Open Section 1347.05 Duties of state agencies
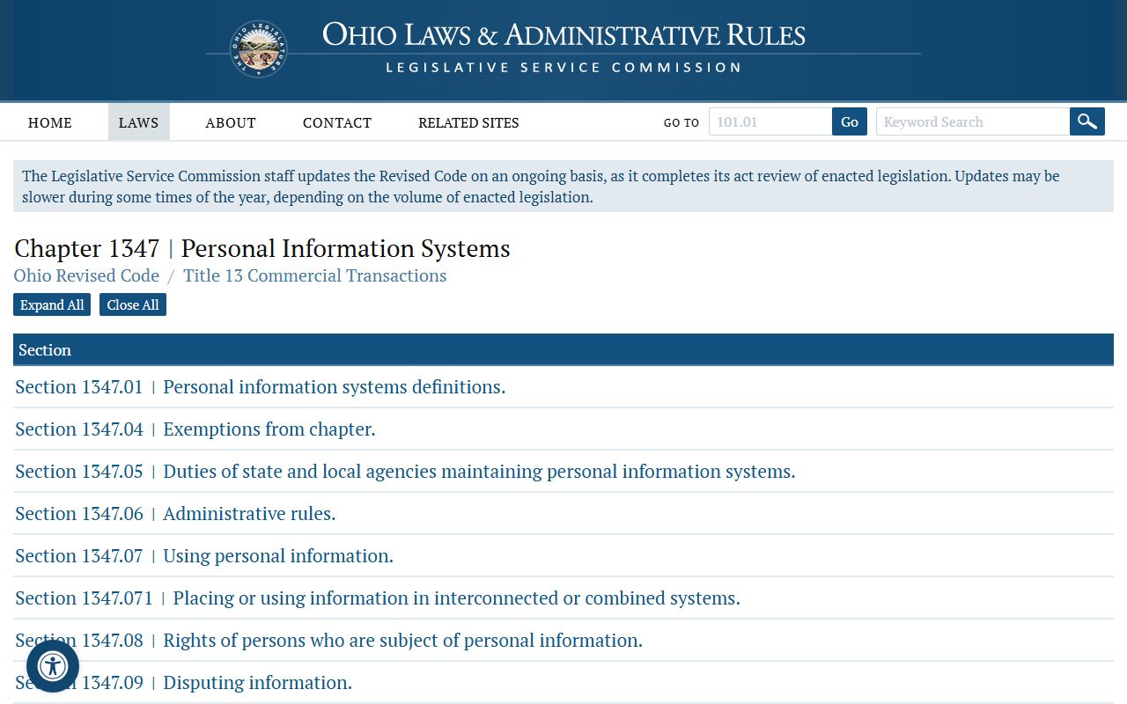This screenshot has height=704, width=1127. 405,471
